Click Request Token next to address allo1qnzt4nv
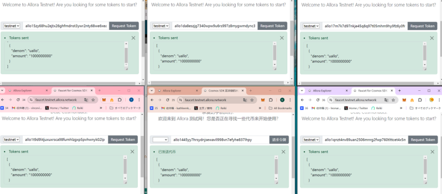Screen dimensions: 442x194 point(423,140)
